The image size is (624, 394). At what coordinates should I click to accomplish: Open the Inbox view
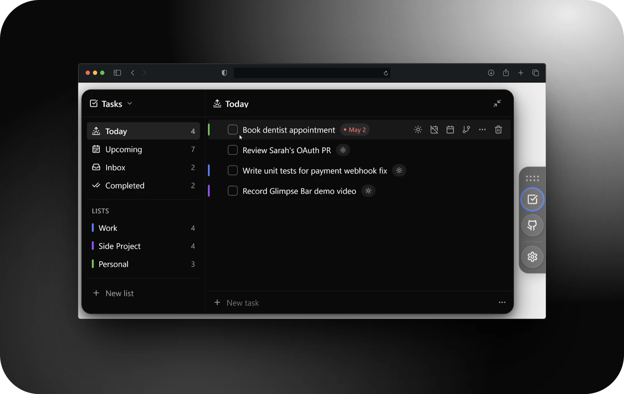point(143,167)
